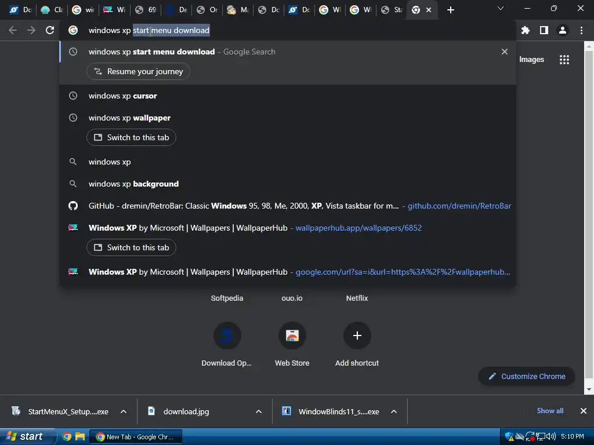Go forward using the forward arrow

pyautogui.click(x=31, y=30)
